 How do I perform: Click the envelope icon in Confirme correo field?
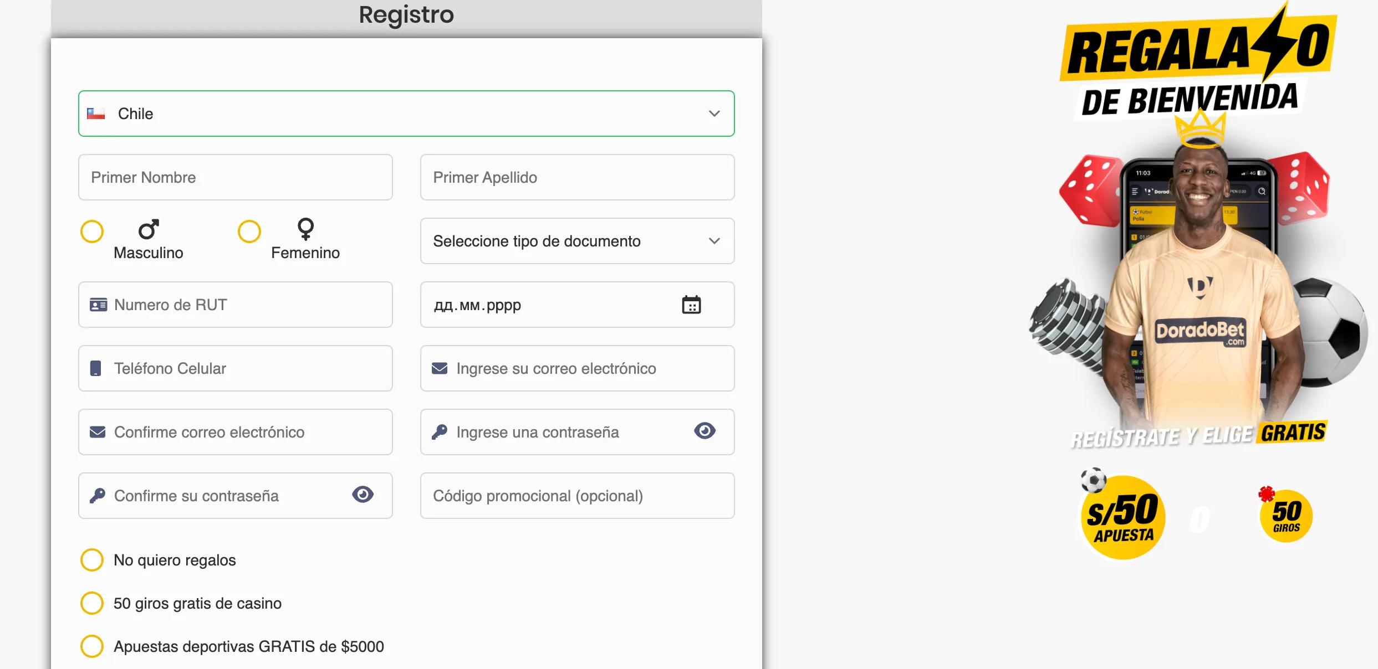click(x=98, y=431)
